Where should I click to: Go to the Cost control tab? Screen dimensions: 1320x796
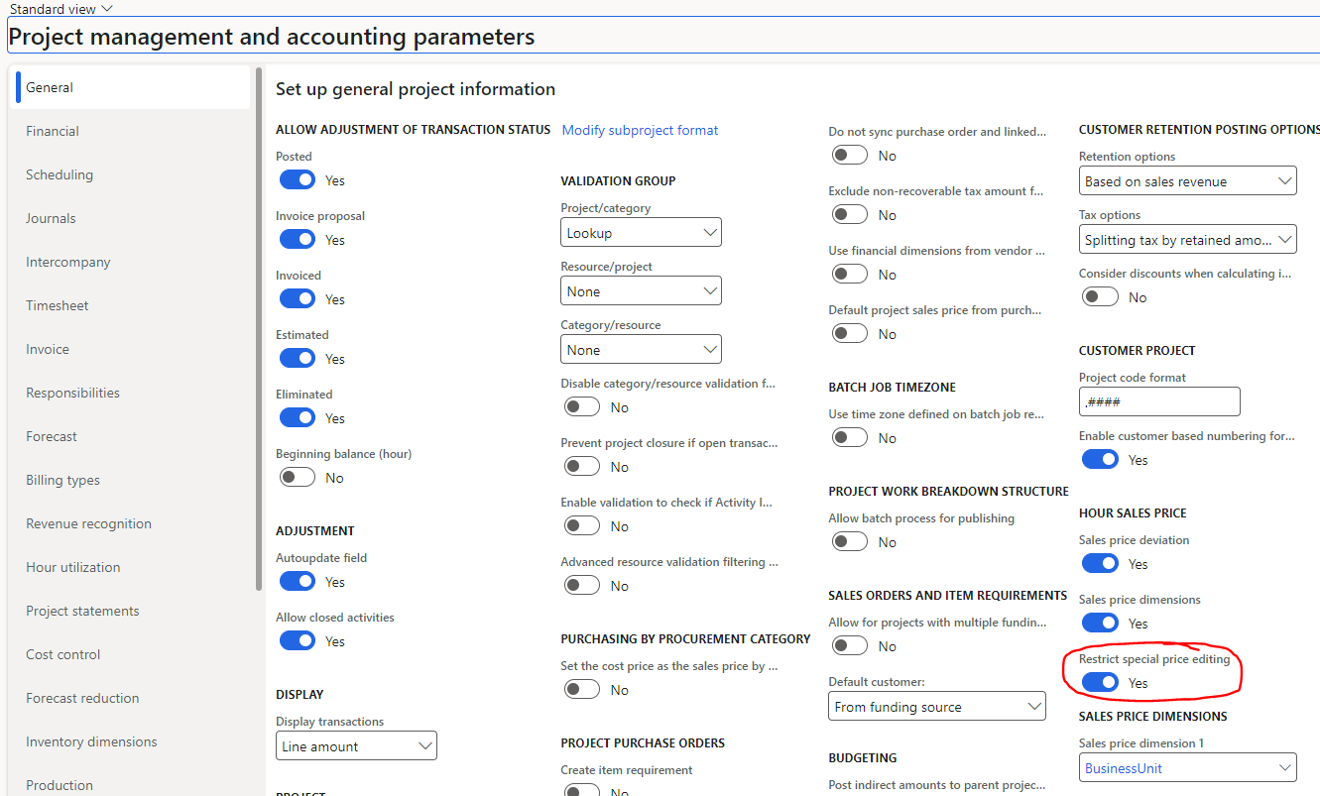(x=133, y=654)
